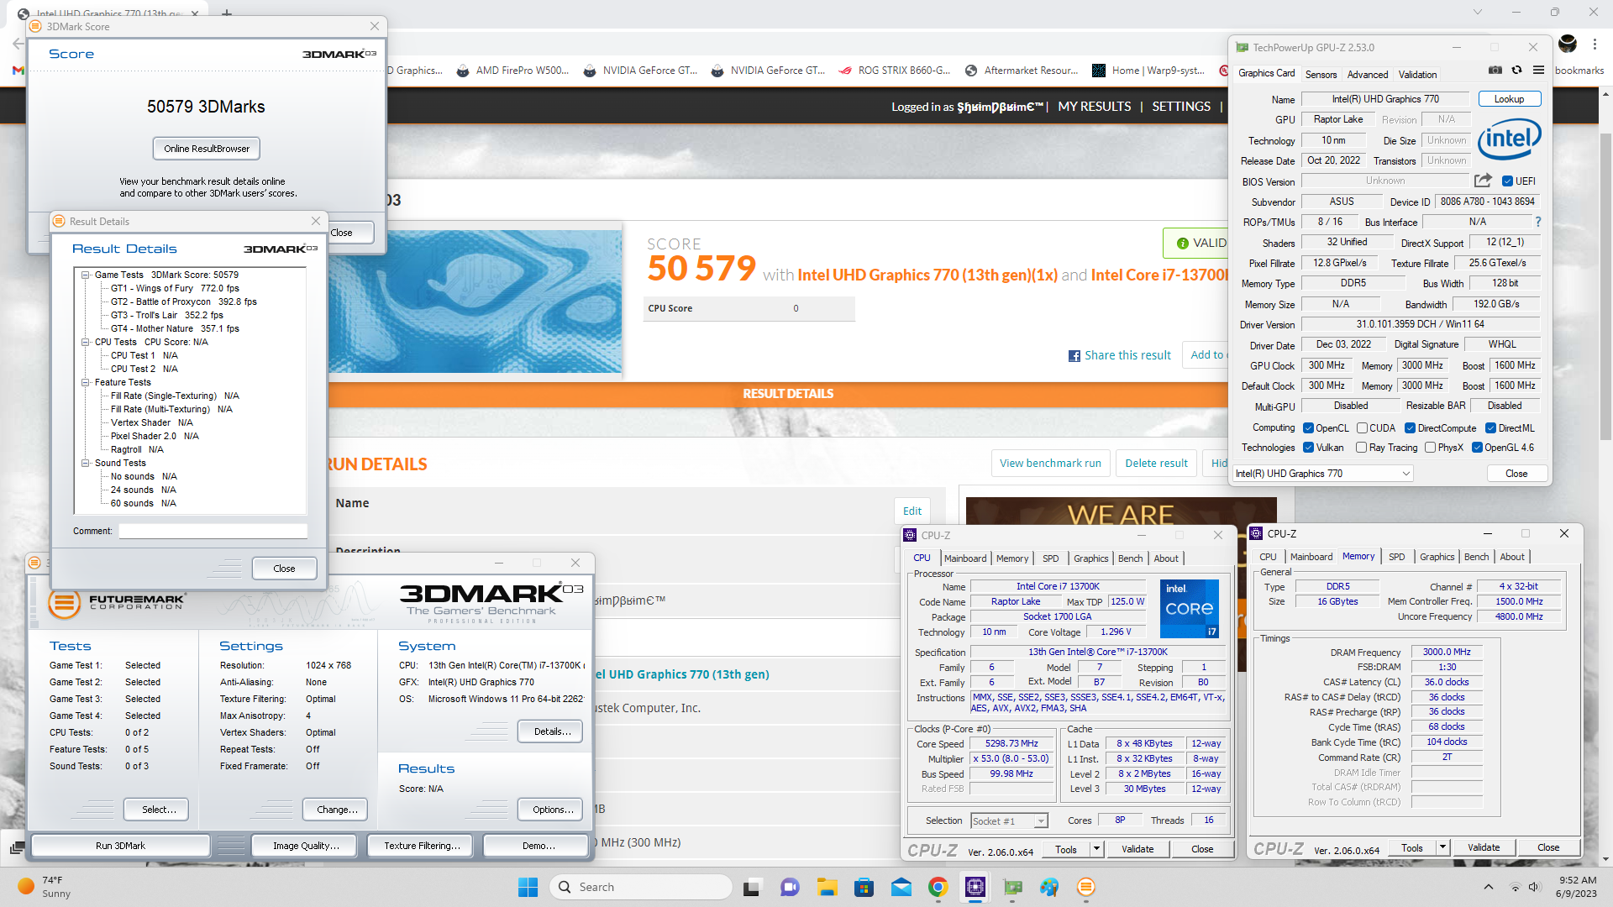Switch to the Validation tab in GPU-Z
The image size is (1613, 907).
pos(1417,74)
